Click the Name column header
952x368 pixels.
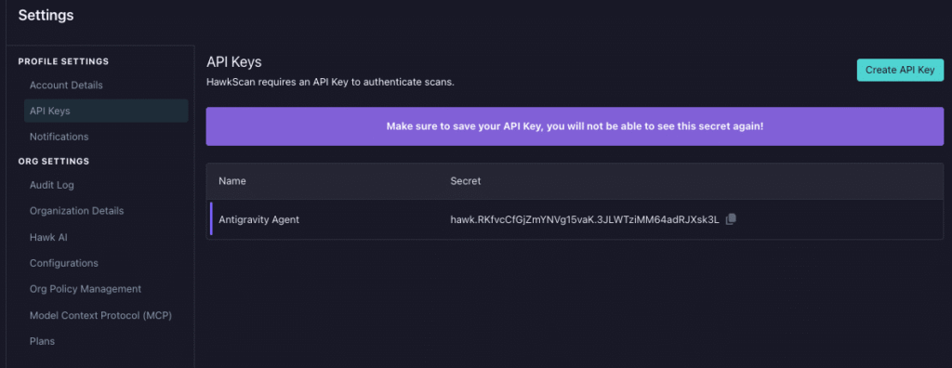point(231,181)
